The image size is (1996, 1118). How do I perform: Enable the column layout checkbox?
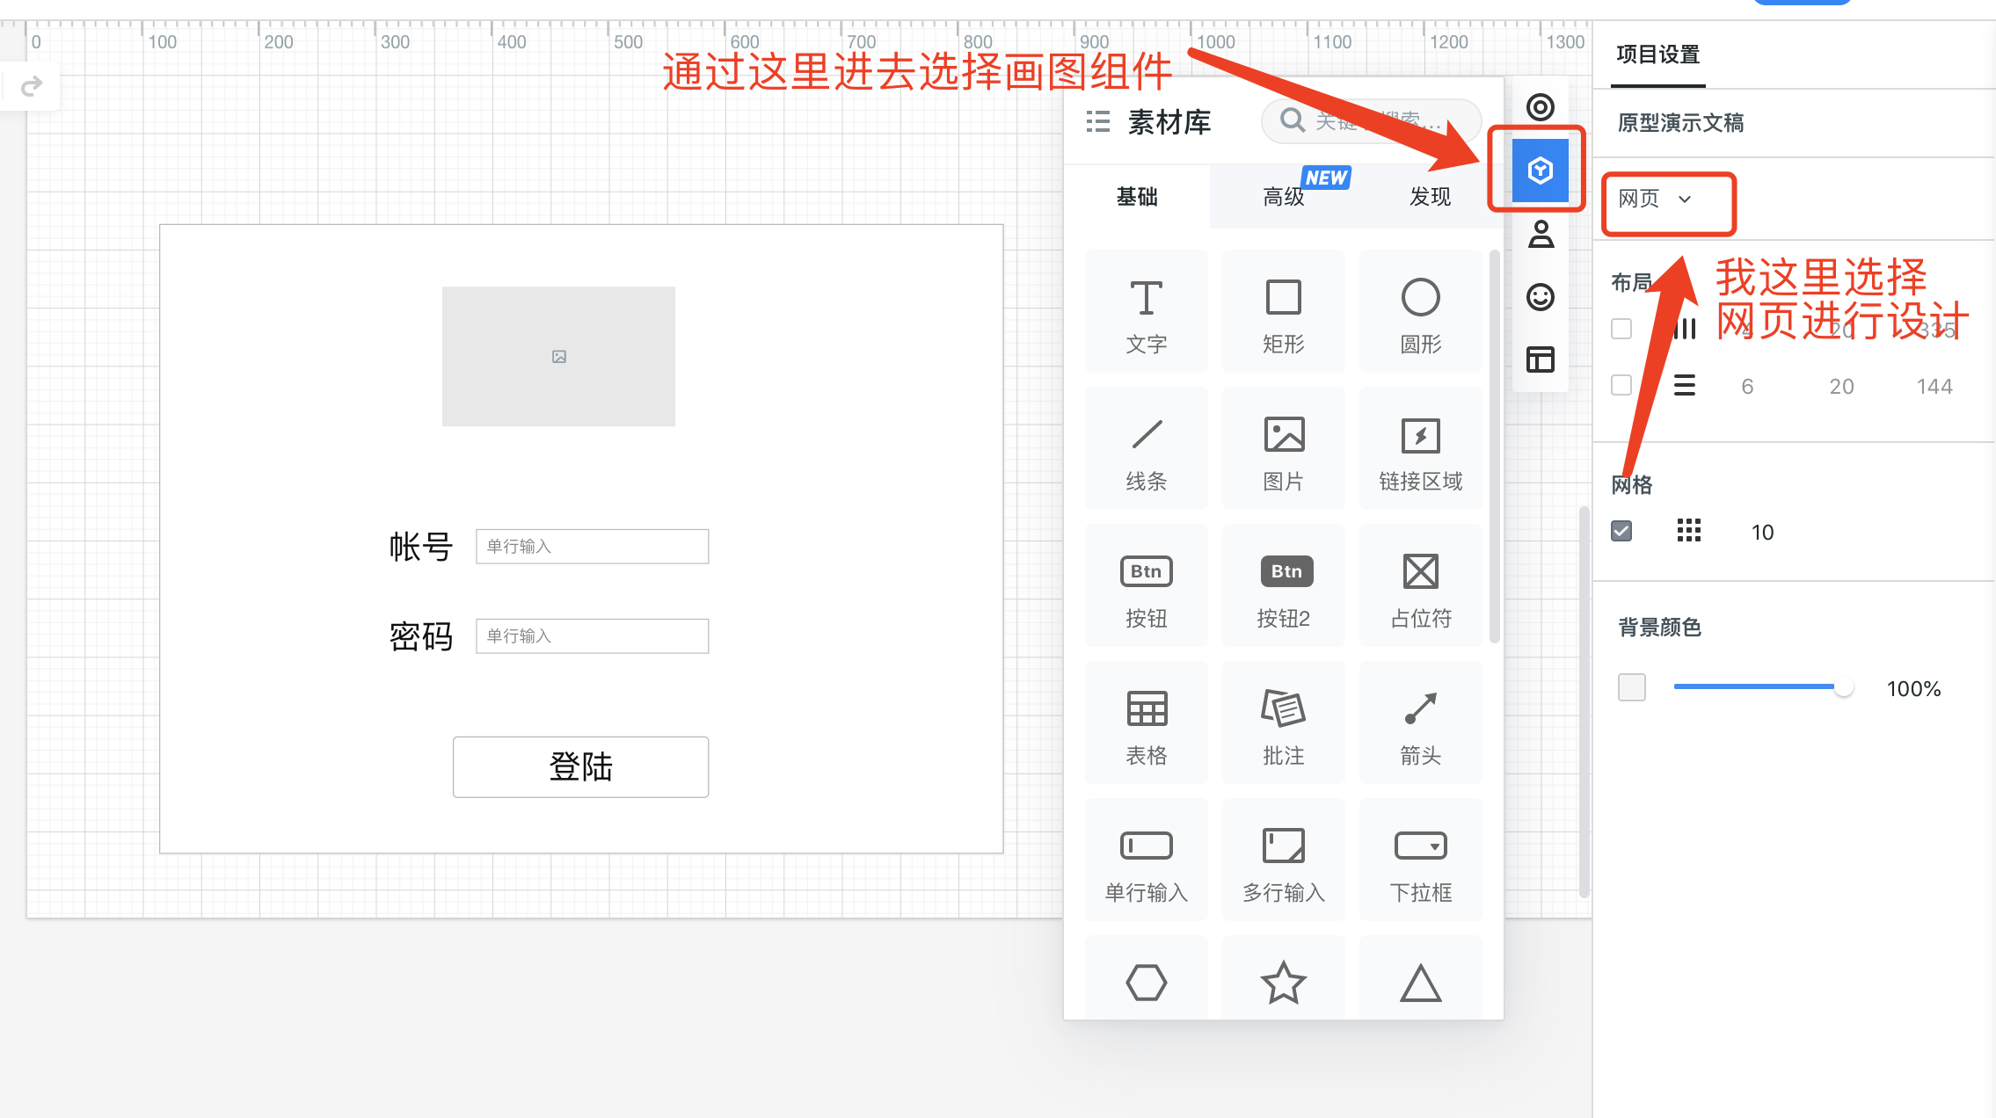pos(1621,329)
